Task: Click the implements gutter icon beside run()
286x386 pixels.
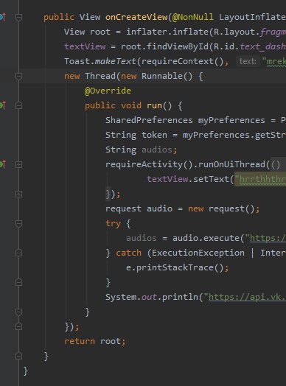Action: [x=2, y=105]
